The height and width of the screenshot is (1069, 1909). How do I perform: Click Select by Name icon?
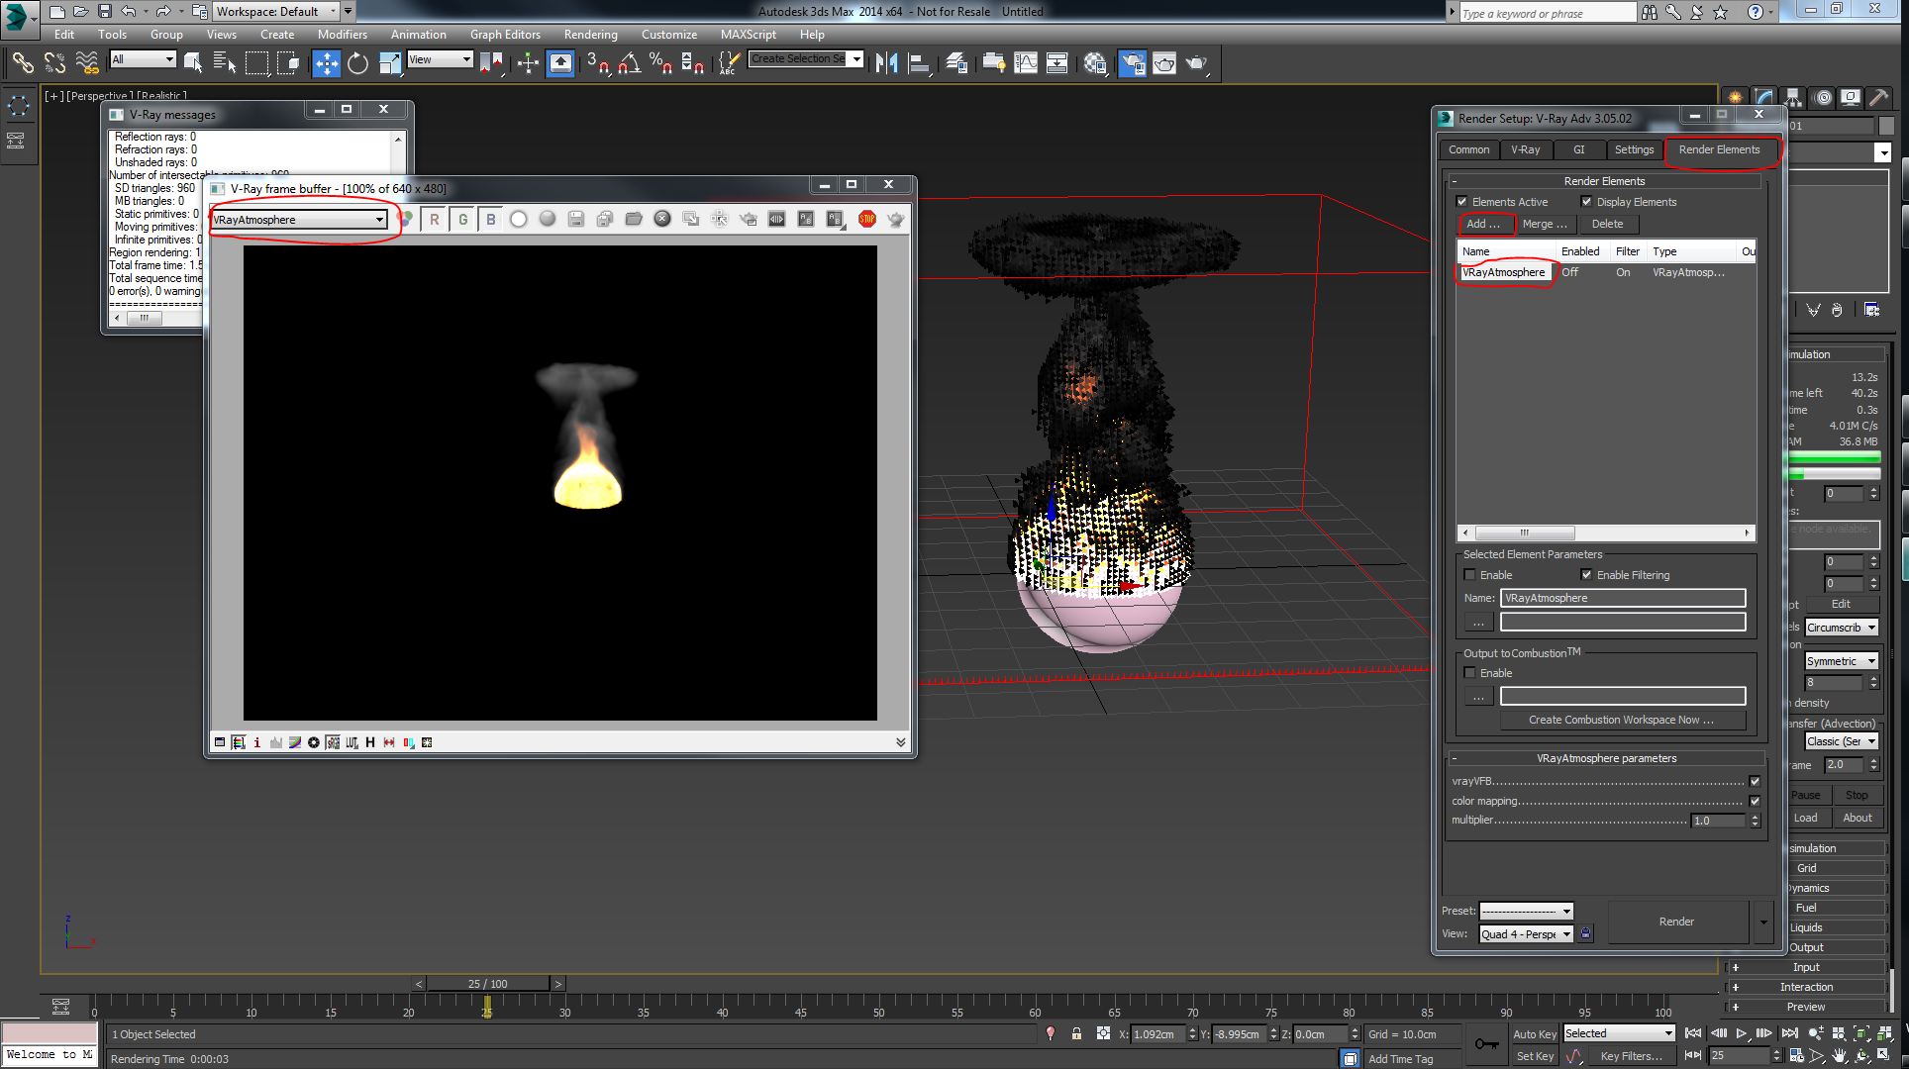(225, 63)
